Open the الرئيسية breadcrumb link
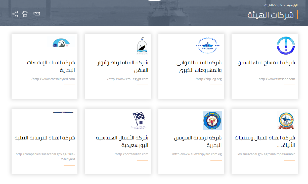This screenshot has width=308, height=184. 292,5
